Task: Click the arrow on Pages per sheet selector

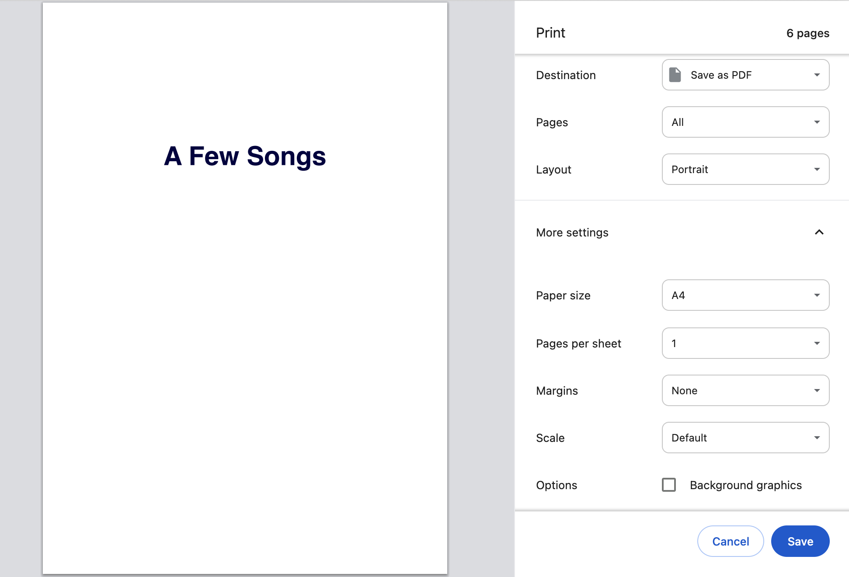Action: [818, 343]
